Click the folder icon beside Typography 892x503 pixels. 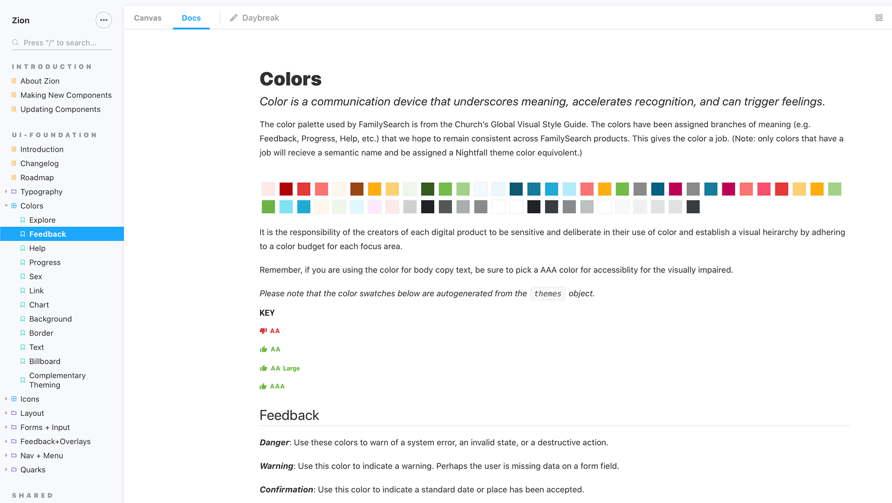coord(14,192)
